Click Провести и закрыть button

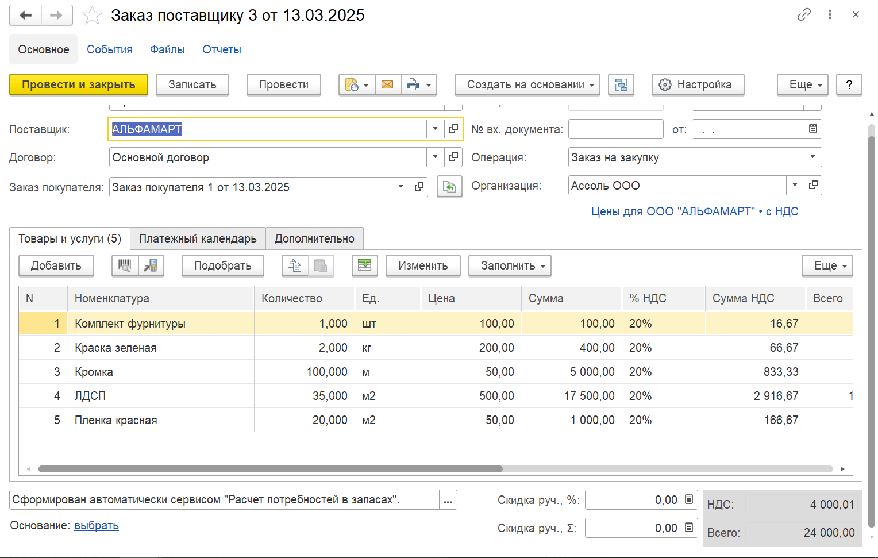(79, 84)
